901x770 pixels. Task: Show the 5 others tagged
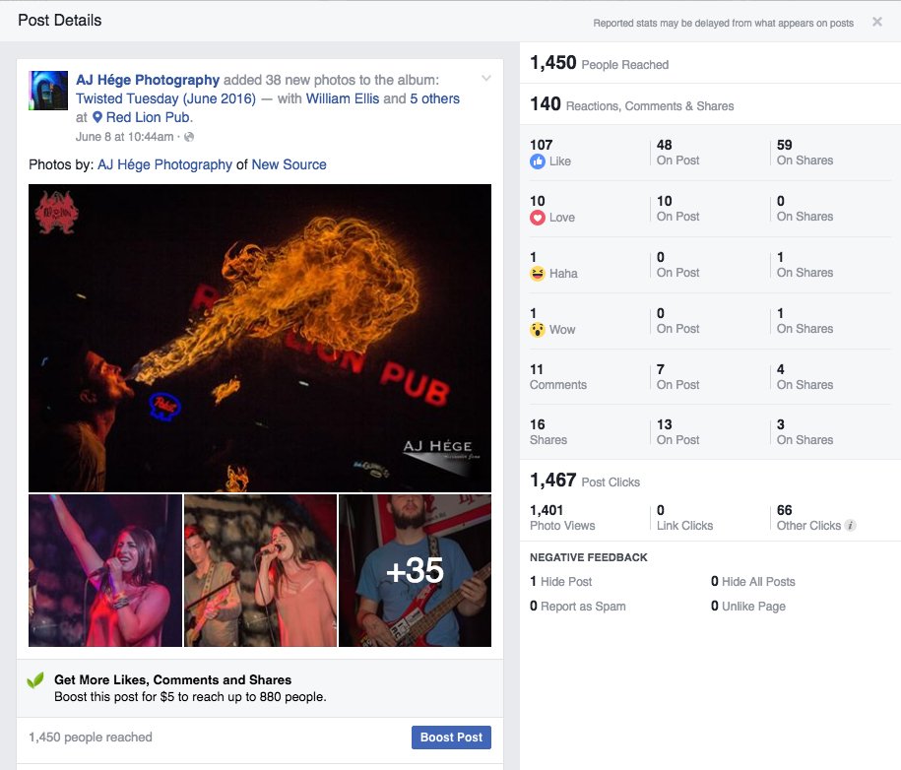click(x=434, y=98)
